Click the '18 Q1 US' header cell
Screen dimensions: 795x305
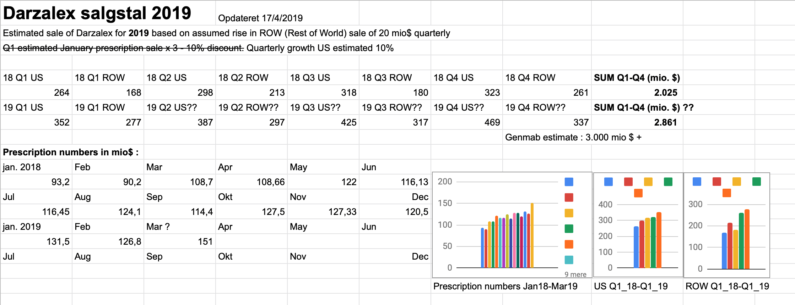coord(37,78)
